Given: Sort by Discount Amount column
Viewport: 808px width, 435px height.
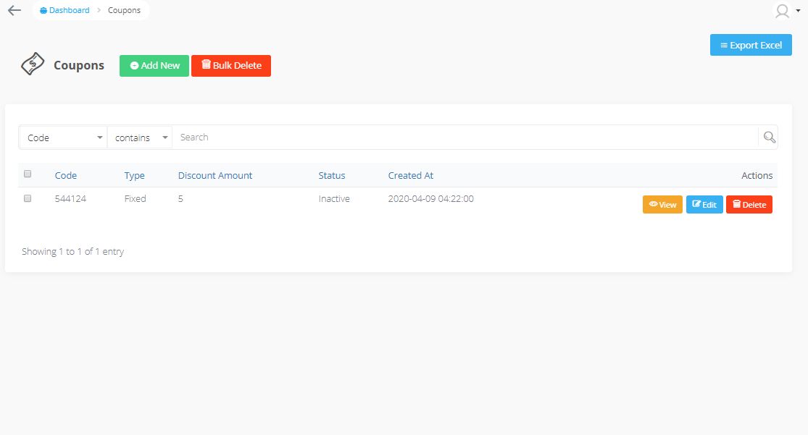Looking at the screenshot, I should 215,176.
